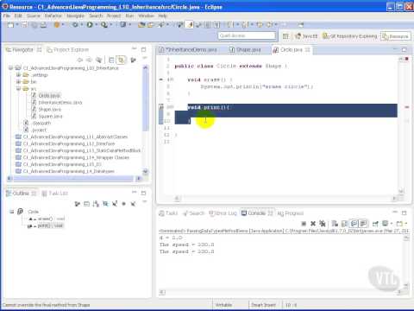This screenshot has height=311, width=414.
Task: Open Navigator view menu dropdown
Action: tap(145, 59)
